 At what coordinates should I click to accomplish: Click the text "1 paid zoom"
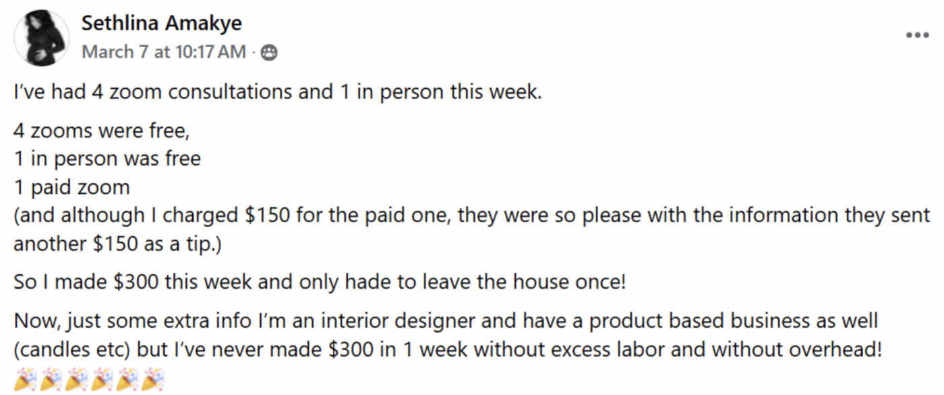(x=71, y=187)
